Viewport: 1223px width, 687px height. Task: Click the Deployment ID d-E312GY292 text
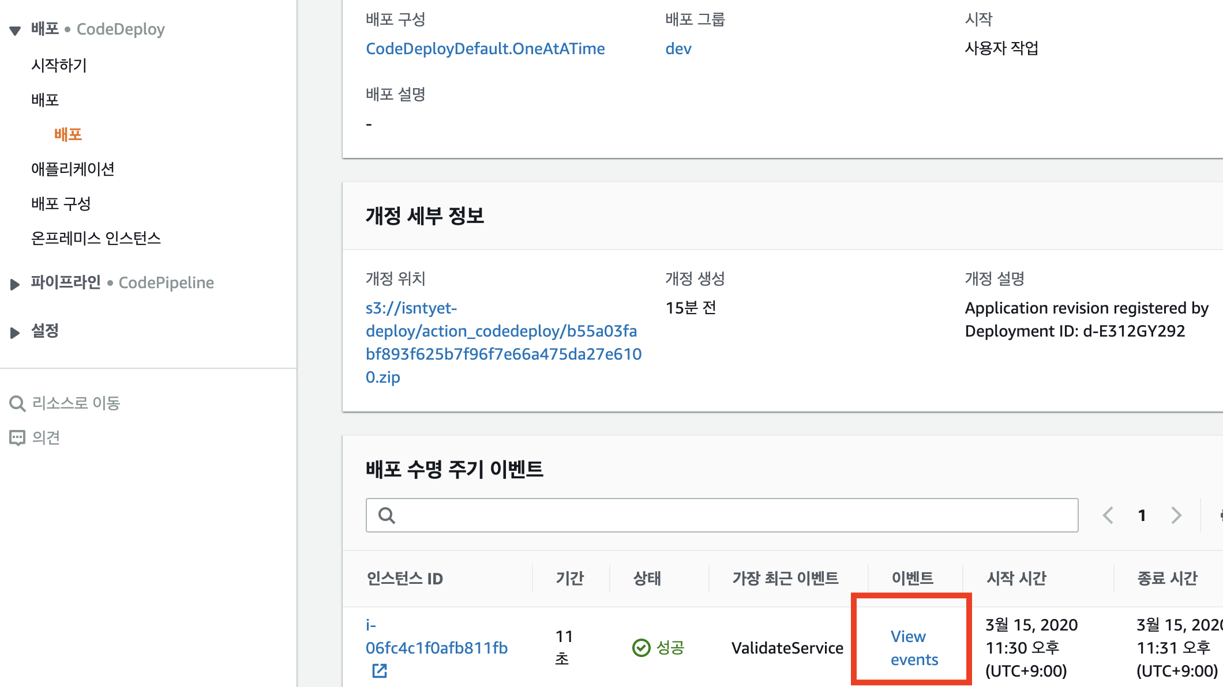tap(1075, 331)
